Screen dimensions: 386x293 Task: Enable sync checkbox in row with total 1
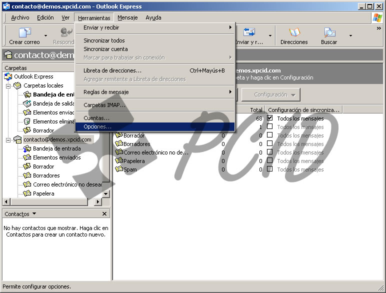270,126
